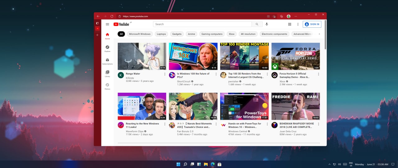Open the pwnisher channel link
This screenshot has height=168, width=398.
233,81
